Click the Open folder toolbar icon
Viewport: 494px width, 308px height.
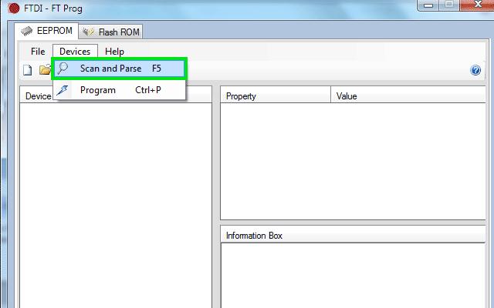(x=45, y=70)
